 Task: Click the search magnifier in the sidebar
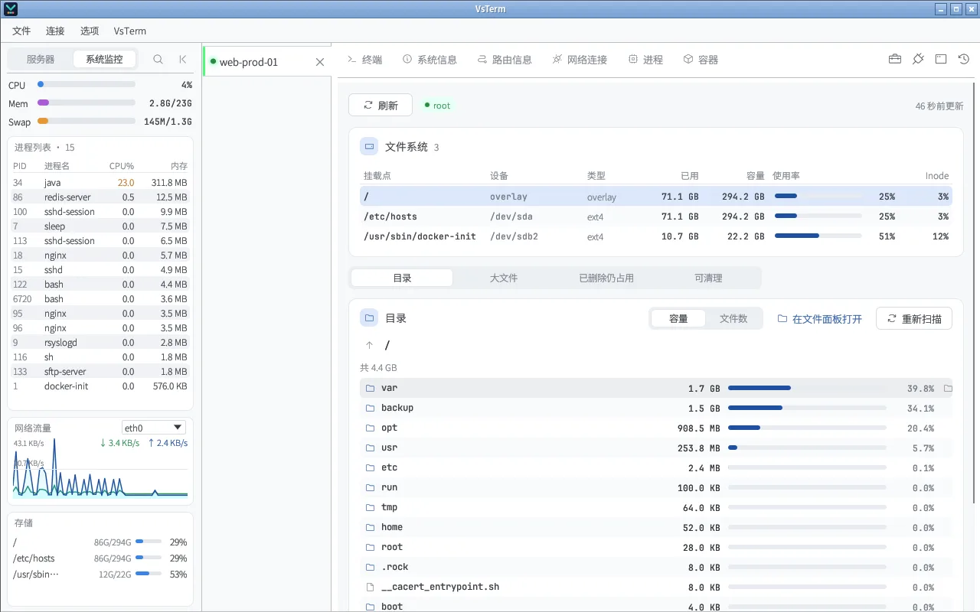click(x=158, y=59)
